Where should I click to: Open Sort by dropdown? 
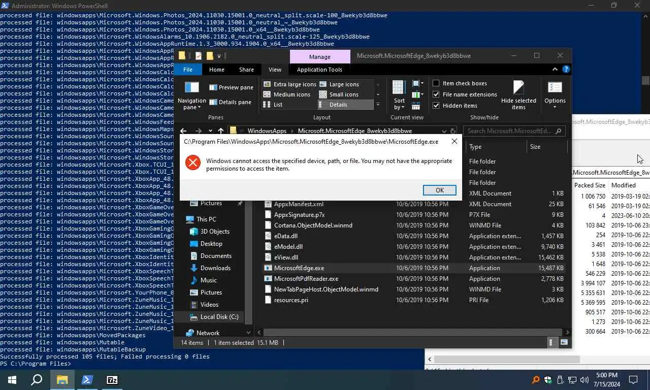399,95
